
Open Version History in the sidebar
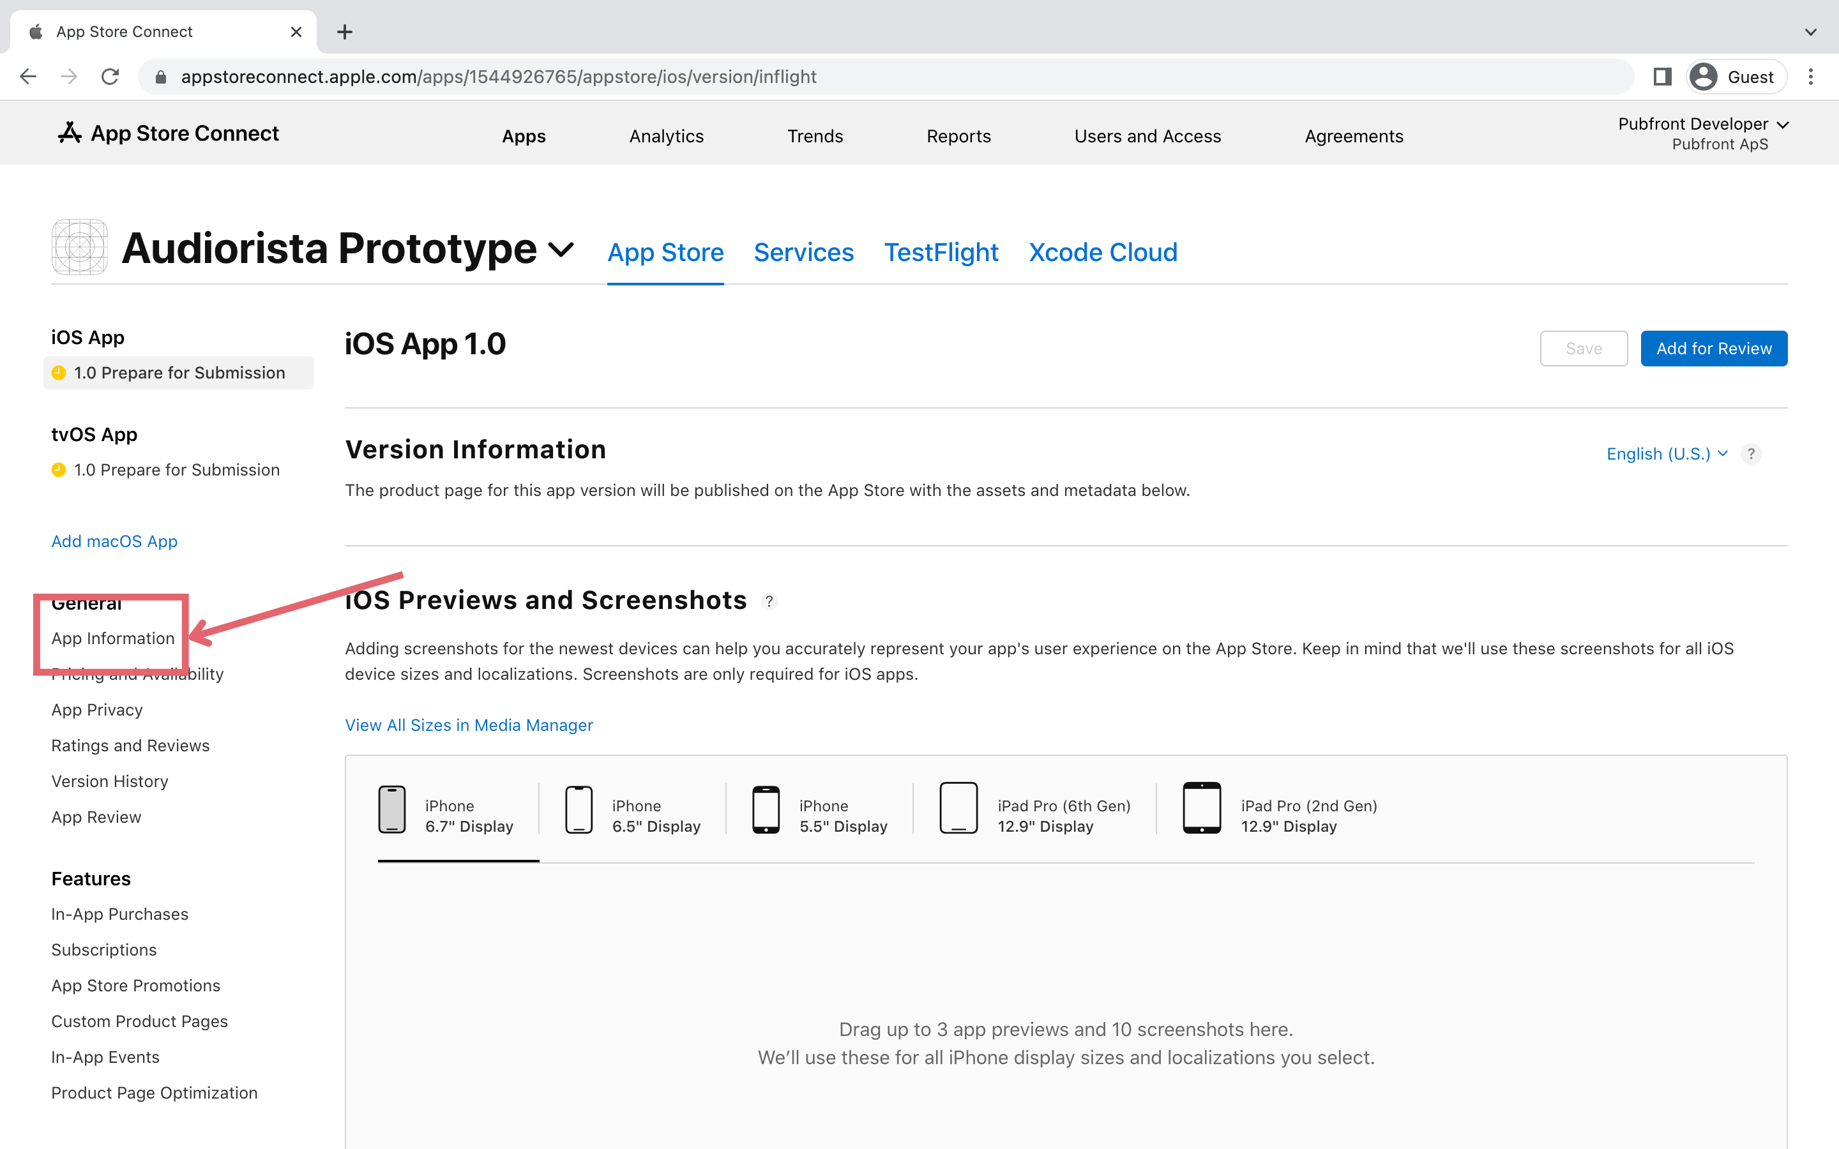point(109,781)
